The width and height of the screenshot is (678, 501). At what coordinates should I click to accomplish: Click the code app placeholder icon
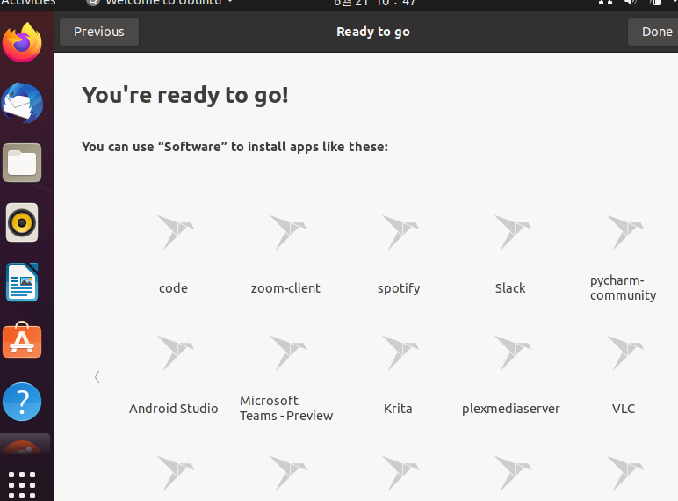pyautogui.click(x=175, y=232)
